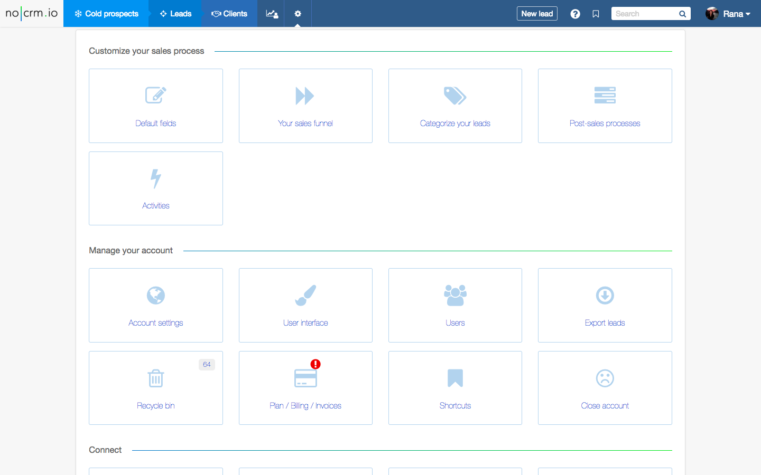Open Account settings globe icon

click(x=156, y=296)
